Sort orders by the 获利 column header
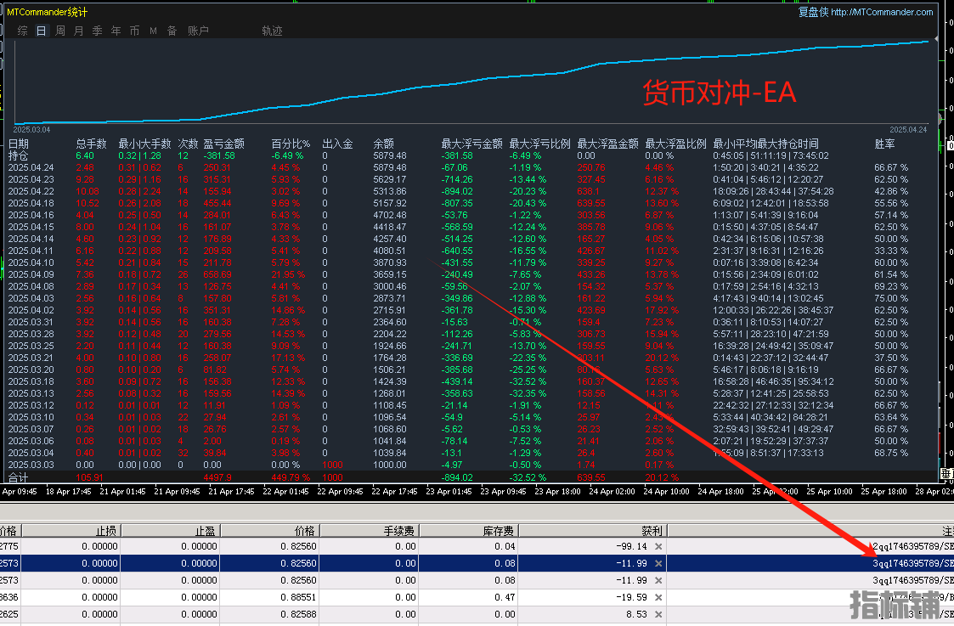Screen dimensions: 954x626 pos(593,531)
